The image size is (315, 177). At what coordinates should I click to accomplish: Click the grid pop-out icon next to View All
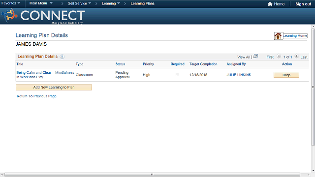click(x=255, y=57)
